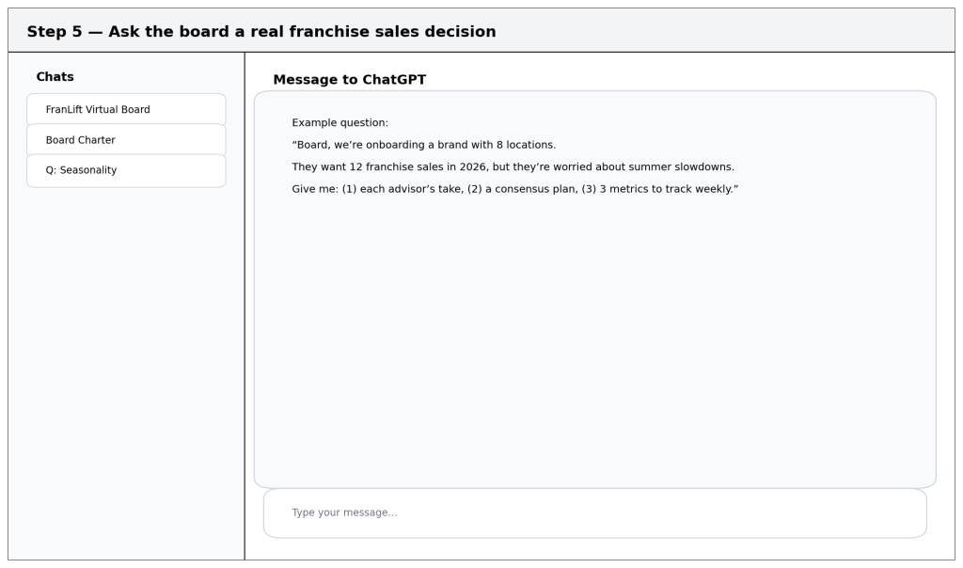Click the FranLift Virtual Board list entry
963x568 pixels.
tap(126, 108)
